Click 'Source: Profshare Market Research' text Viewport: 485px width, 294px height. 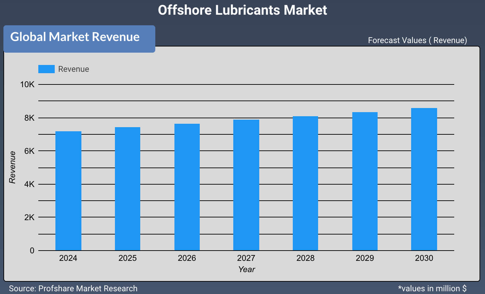coord(73,289)
